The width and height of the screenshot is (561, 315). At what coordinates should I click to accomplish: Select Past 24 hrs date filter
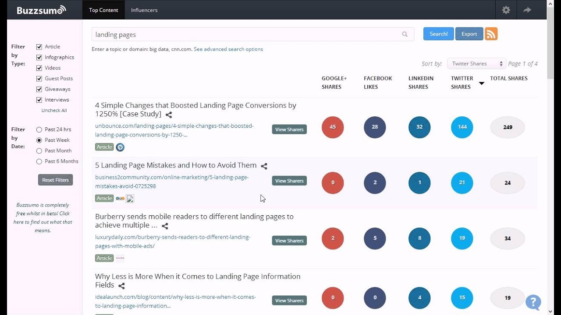39,129
